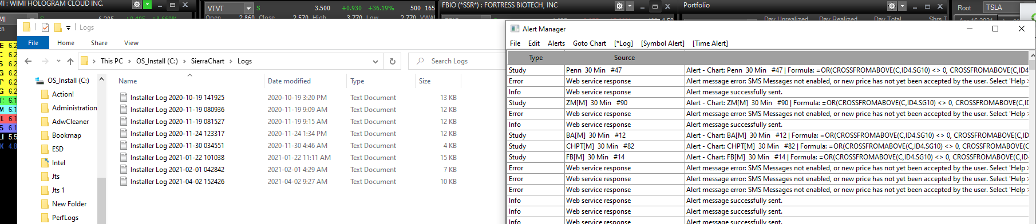Image resolution: width=1036 pixels, height=224 pixels.
Task: Open the Share ribbon tab
Action: (x=99, y=43)
